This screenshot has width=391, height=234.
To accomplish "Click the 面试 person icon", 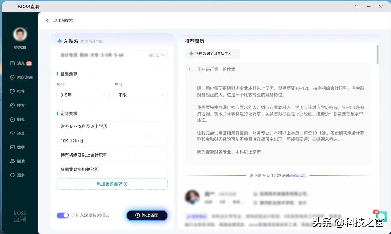I will click(12, 162).
